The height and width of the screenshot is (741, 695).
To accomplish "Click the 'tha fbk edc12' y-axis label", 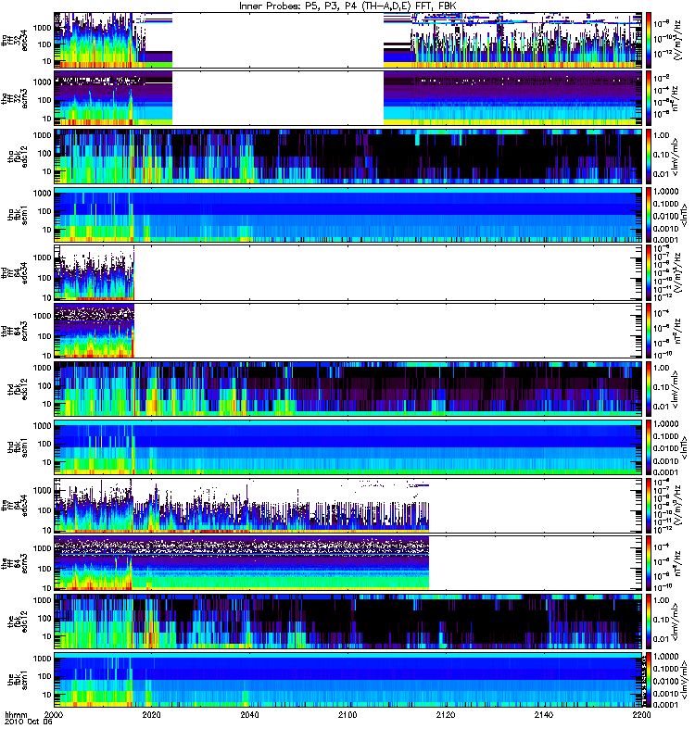I will pyautogui.click(x=17, y=157).
